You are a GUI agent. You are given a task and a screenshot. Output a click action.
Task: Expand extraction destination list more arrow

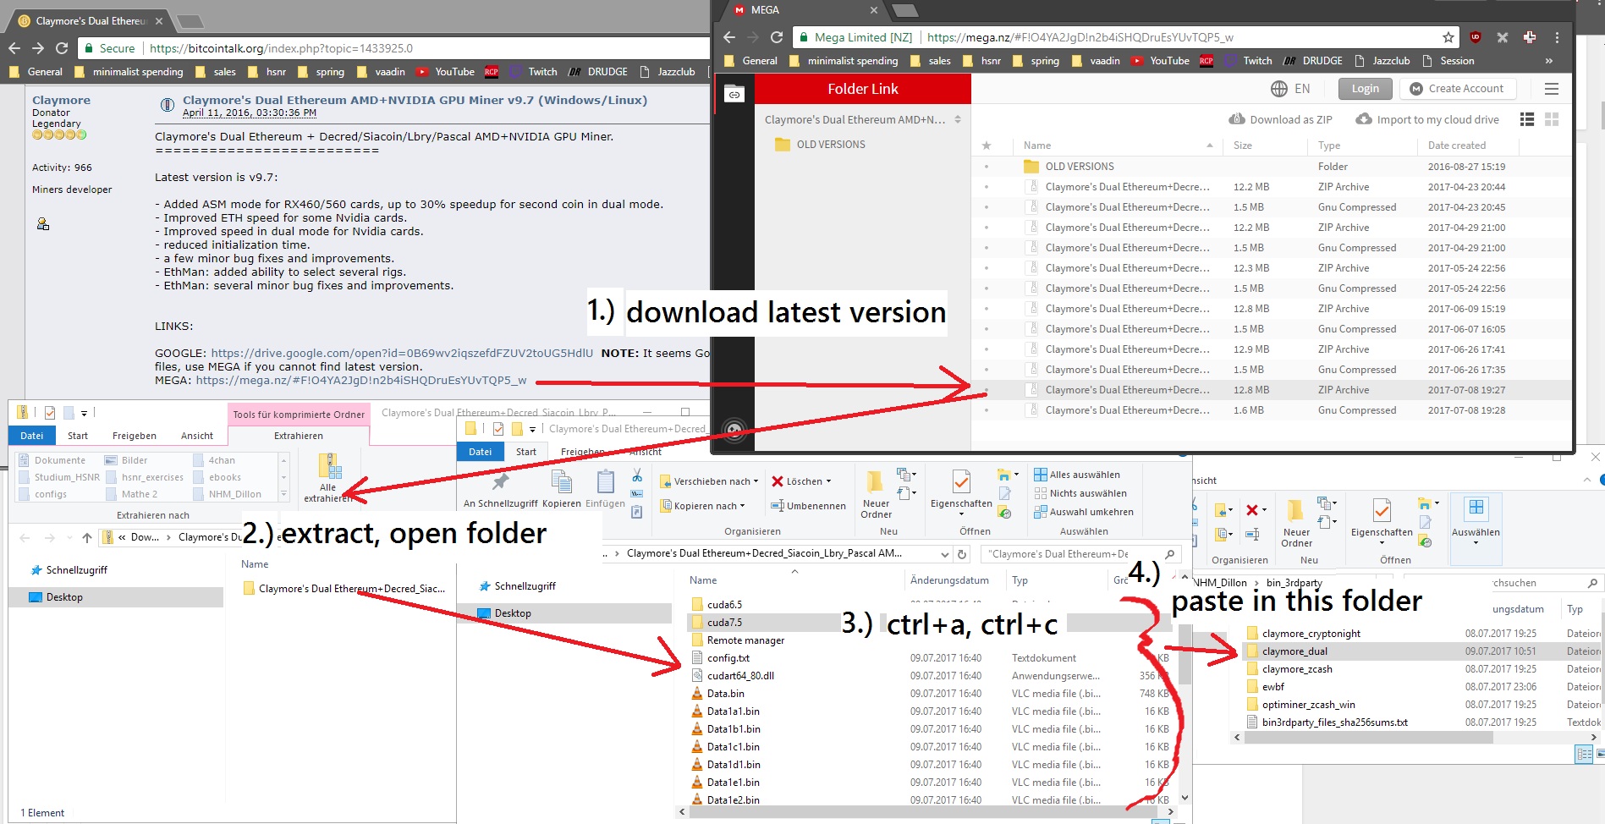(x=283, y=494)
